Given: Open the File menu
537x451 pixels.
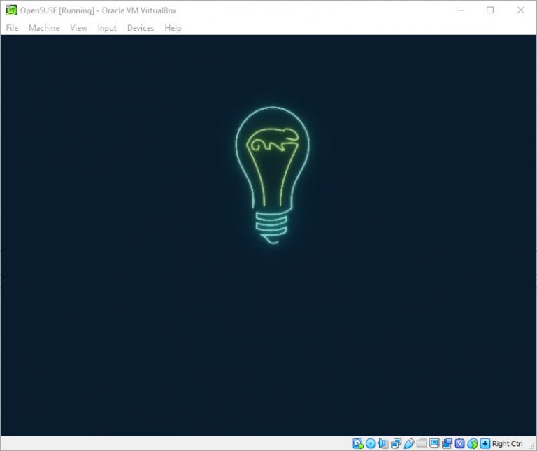Looking at the screenshot, I should tap(12, 28).
